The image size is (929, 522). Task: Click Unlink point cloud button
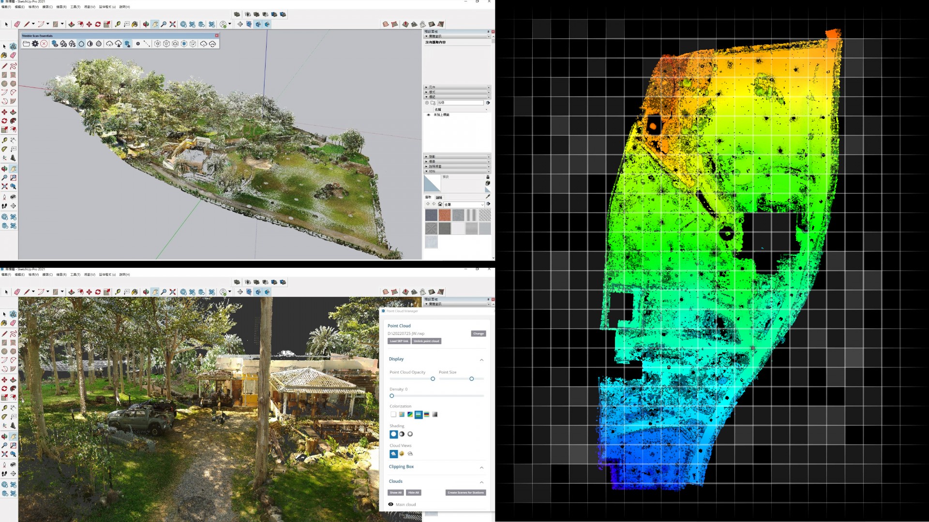(x=427, y=341)
